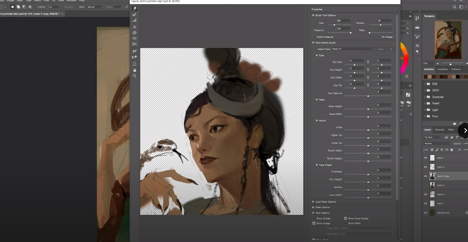Open the Character panel icon
This screenshot has height=242, width=468.
(x=417, y=45)
